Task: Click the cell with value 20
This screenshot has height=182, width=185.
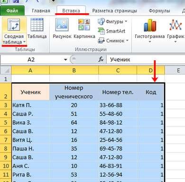Action: click(x=74, y=105)
